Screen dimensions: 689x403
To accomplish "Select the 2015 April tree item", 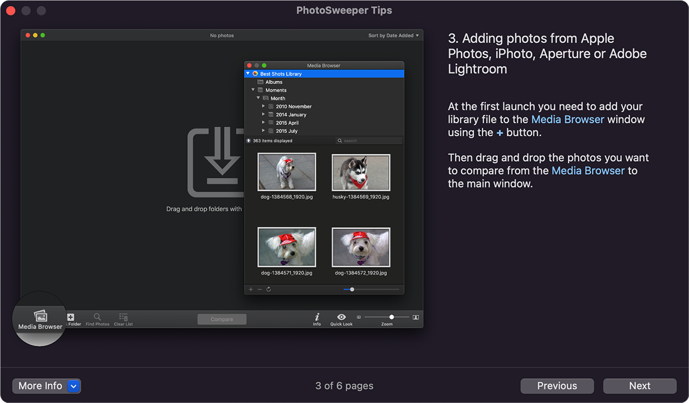I will (x=287, y=123).
